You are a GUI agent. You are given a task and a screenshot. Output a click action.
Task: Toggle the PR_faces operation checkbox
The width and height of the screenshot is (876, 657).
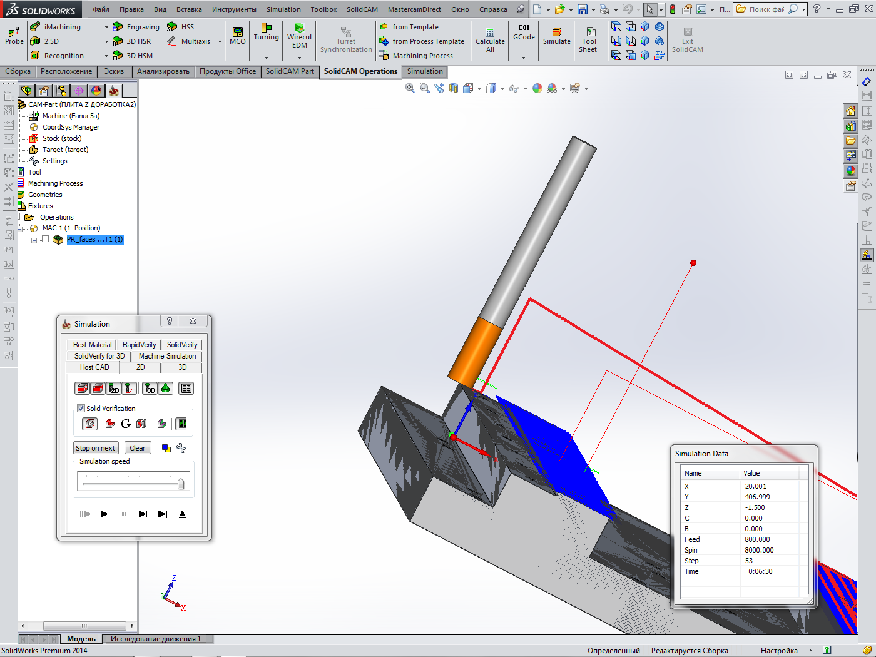pyautogui.click(x=45, y=239)
